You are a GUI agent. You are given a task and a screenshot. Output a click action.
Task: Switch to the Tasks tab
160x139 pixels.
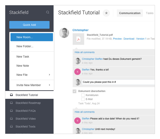[x=149, y=13]
